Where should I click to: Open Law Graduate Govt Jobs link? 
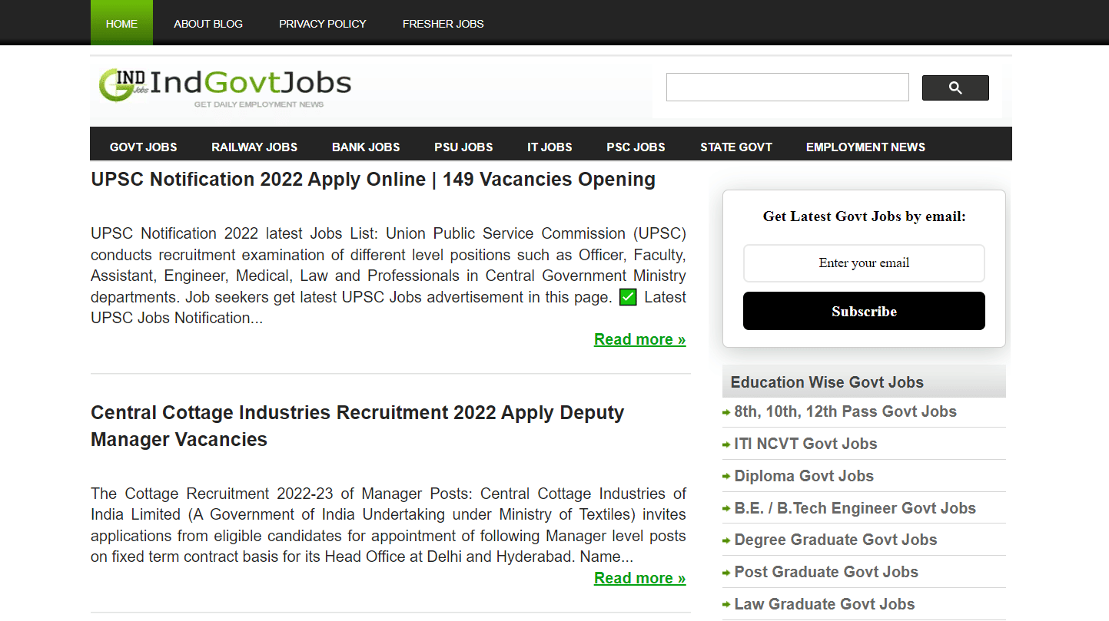[825, 604]
